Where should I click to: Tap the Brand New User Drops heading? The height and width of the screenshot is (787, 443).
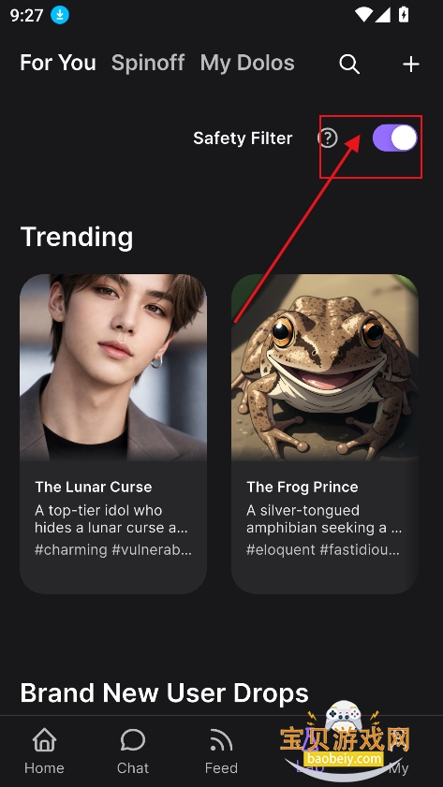click(x=164, y=693)
